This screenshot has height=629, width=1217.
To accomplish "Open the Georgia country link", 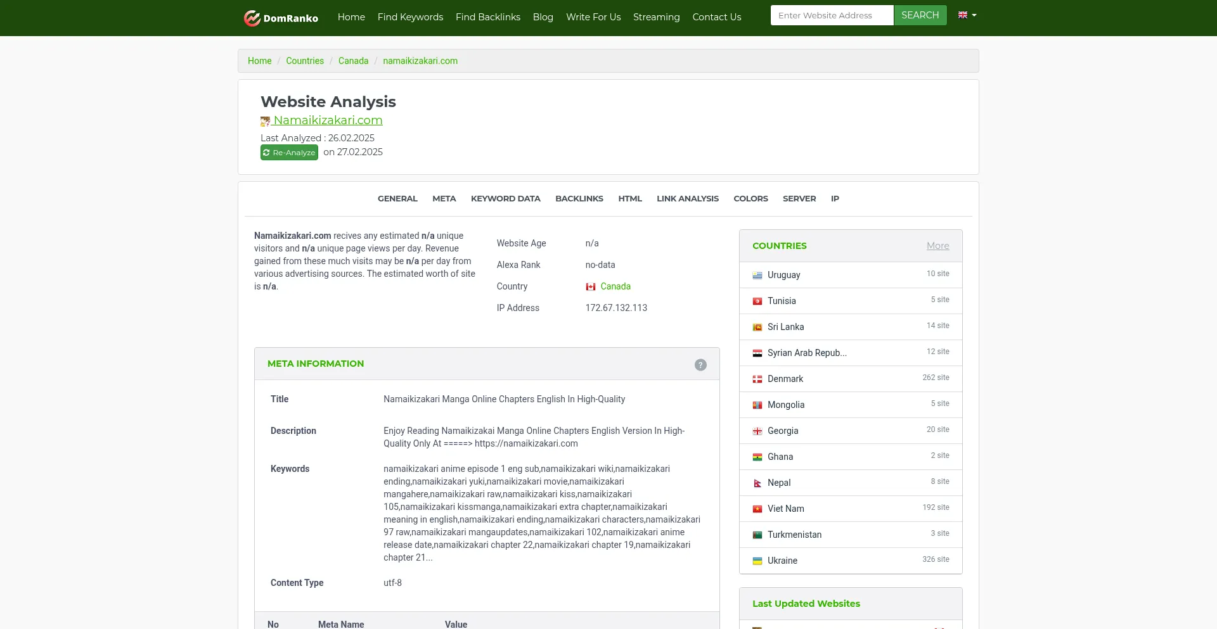I will point(783,431).
